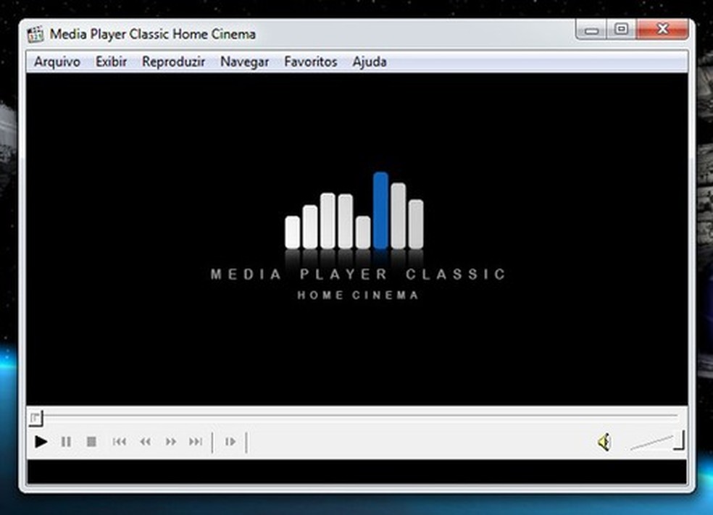Image resolution: width=713 pixels, height=515 pixels.
Task: Skip to previous track icon
Action: [119, 441]
